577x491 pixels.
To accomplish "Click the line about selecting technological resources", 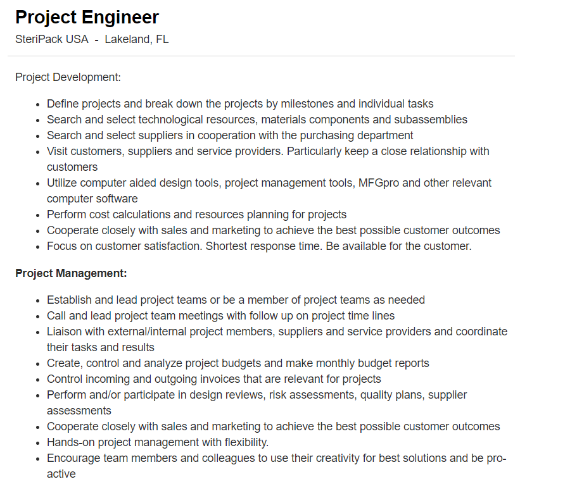I will (257, 120).
